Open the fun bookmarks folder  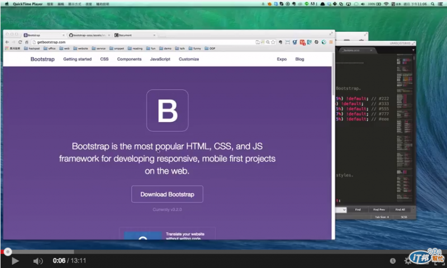151,49
